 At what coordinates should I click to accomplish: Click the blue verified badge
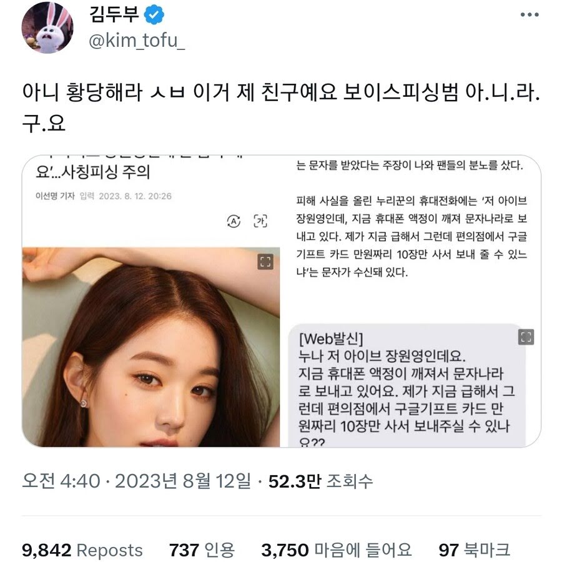[154, 15]
